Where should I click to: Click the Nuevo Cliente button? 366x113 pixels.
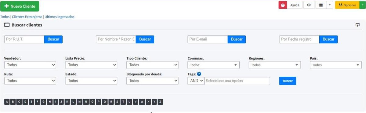click(20, 6)
